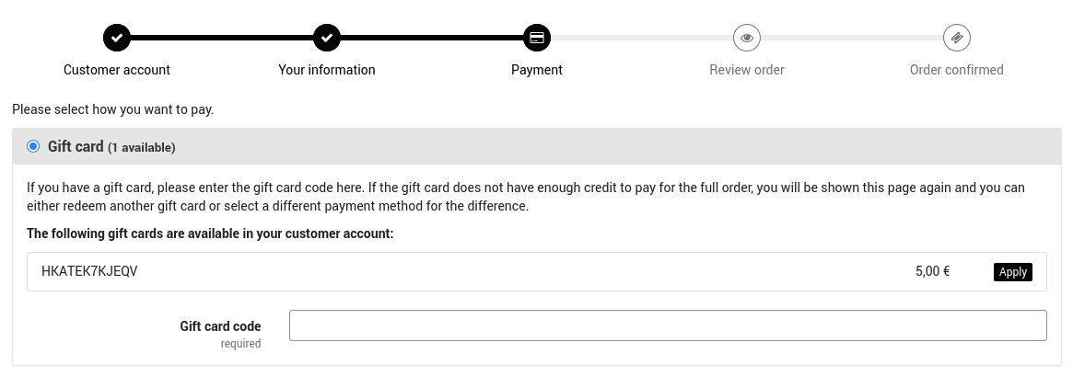Click the Review order step label
The image size is (1073, 376).
point(747,70)
